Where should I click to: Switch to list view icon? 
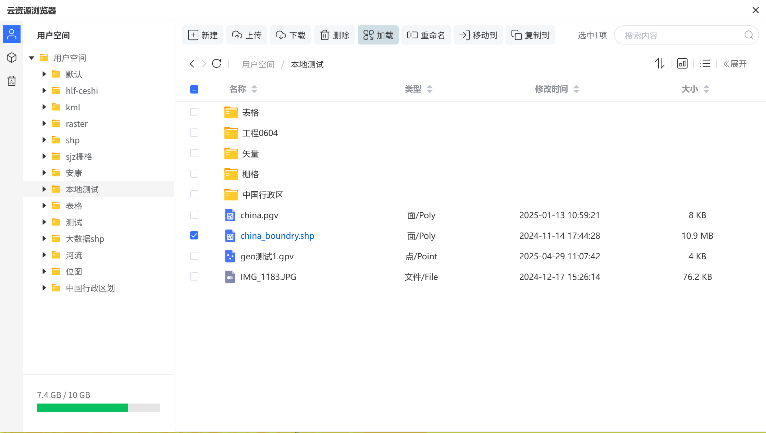(705, 64)
